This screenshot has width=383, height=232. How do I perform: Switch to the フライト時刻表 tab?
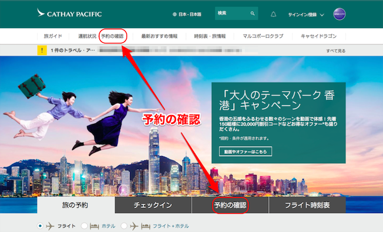point(307,205)
